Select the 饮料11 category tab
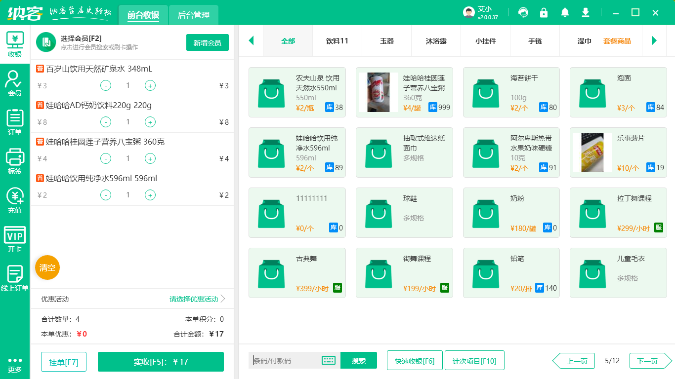Viewport: 675px width, 379px height. click(x=337, y=41)
